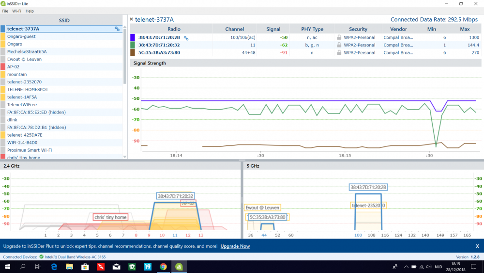Click the Windows Task View icon
The image size is (484, 273).
[x=38, y=267]
